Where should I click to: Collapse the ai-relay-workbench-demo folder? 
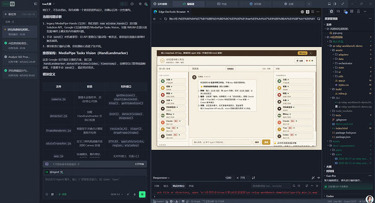(346, 46)
